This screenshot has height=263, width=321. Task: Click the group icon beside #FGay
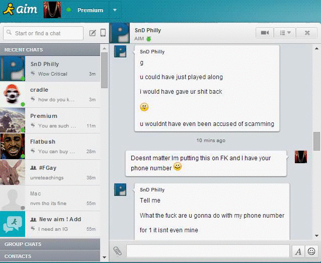(33, 168)
